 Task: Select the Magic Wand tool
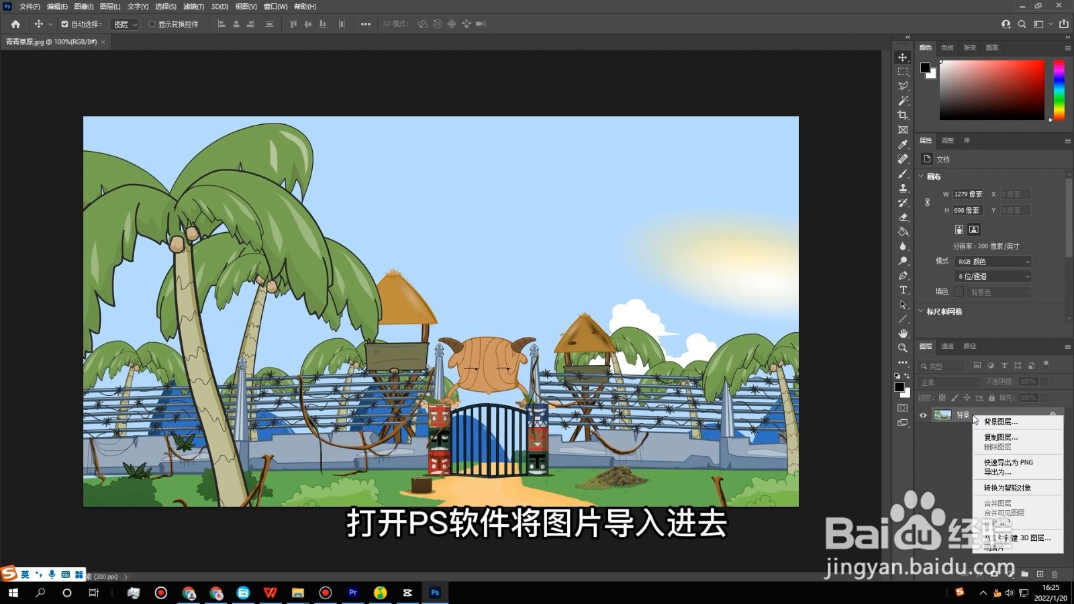(x=903, y=101)
